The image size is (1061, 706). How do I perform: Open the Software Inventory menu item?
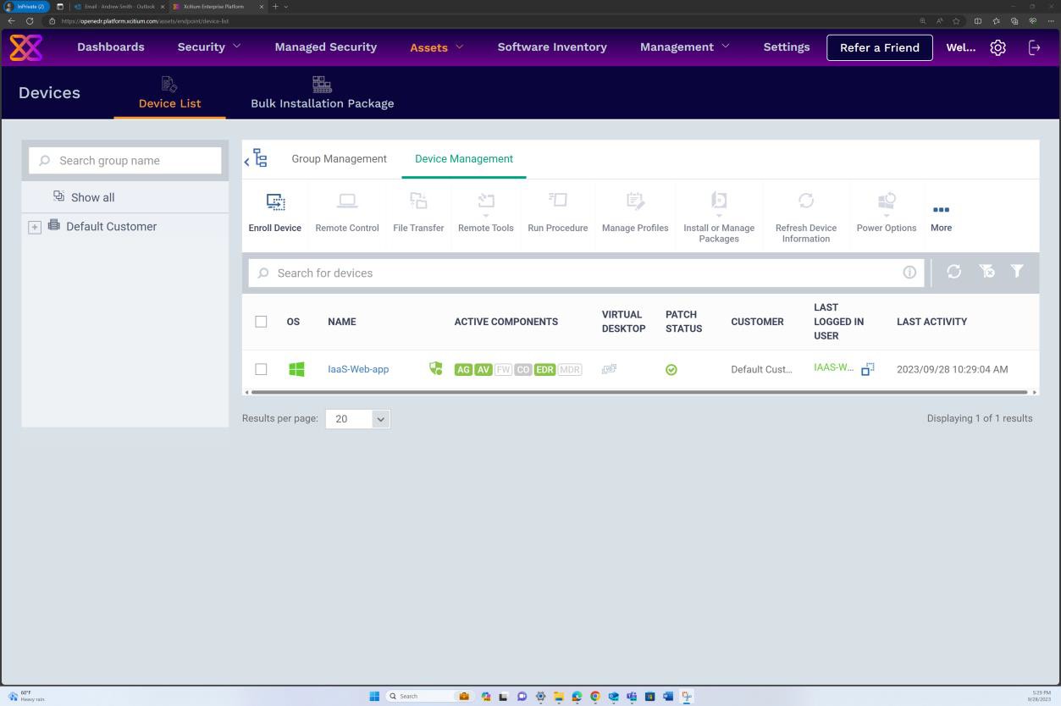coord(551,47)
